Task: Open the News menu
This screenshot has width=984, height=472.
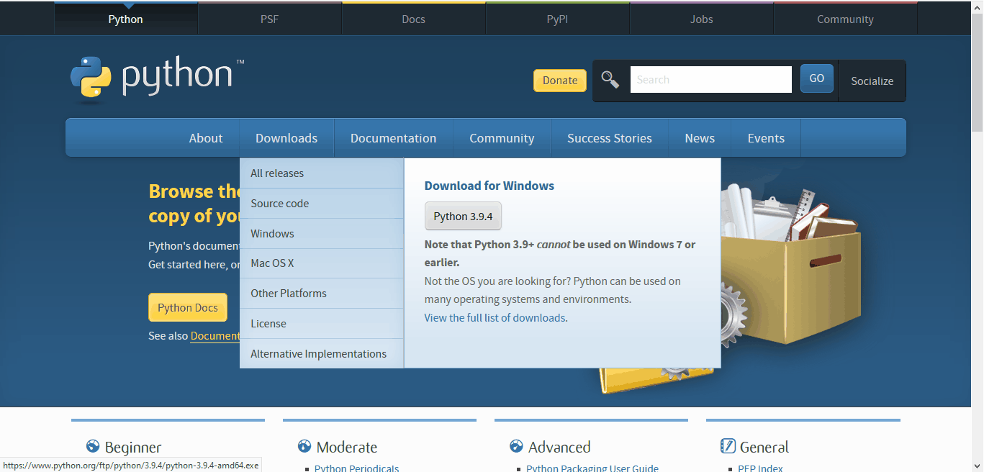Action: point(700,138)
